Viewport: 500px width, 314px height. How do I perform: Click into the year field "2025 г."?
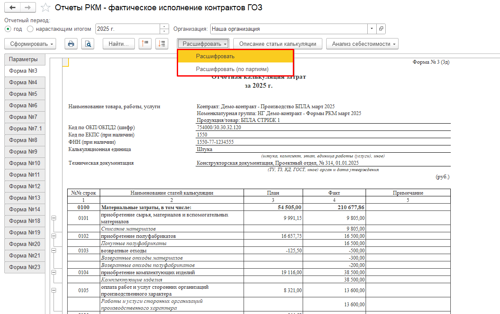(128, 29)
